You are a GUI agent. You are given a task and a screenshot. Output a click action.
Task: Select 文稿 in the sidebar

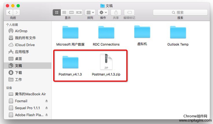tap(27, 66)
